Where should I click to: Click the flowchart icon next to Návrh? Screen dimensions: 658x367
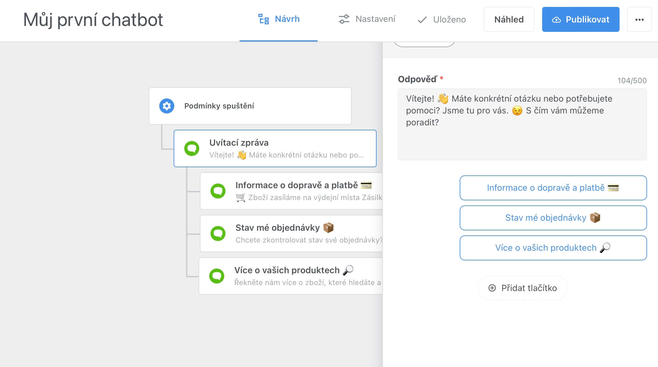[263, 19]
